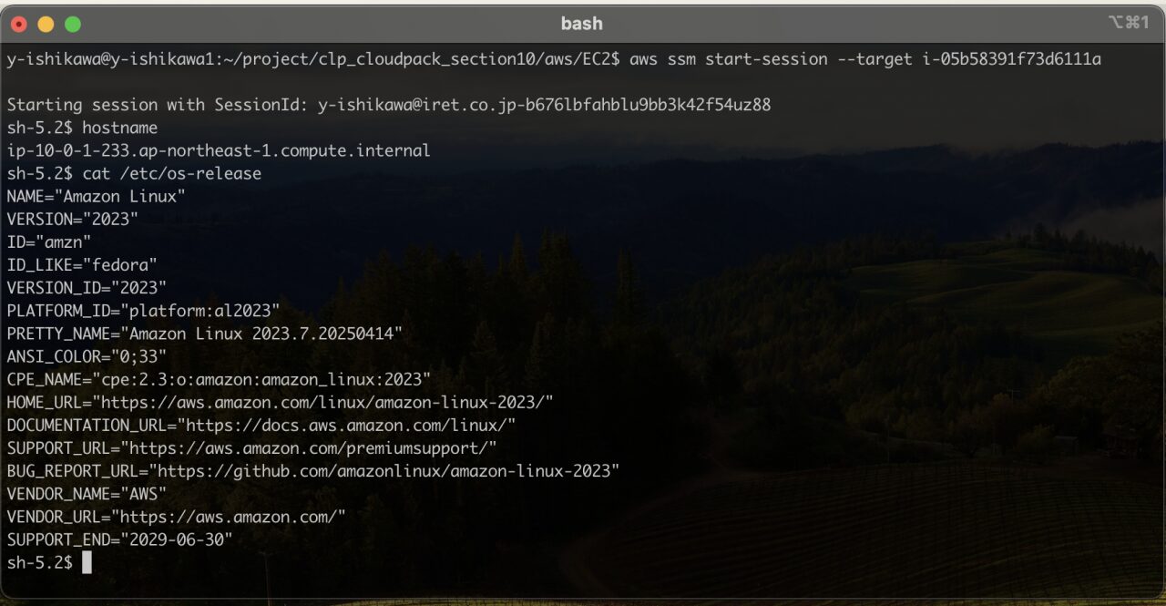This screenshot has height=606, width=1166.
Task: Click the ip-10-0-1-233 hostname output
Action: [219, 150]
